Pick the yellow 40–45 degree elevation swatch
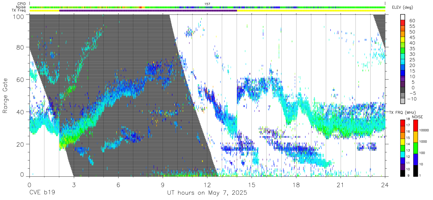This screenshot has width=433, height=200. click(x=402, y=40)
